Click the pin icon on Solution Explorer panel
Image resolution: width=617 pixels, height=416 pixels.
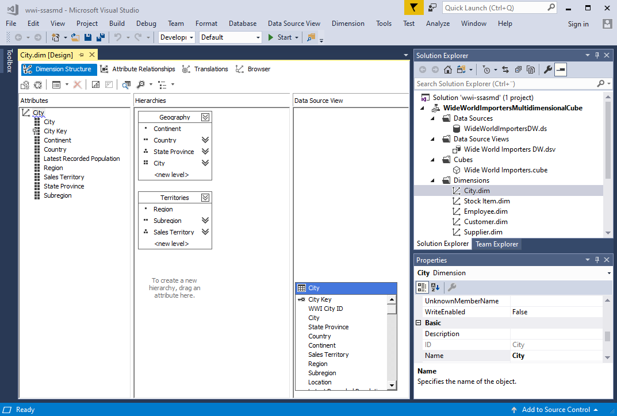pos(597,55)
